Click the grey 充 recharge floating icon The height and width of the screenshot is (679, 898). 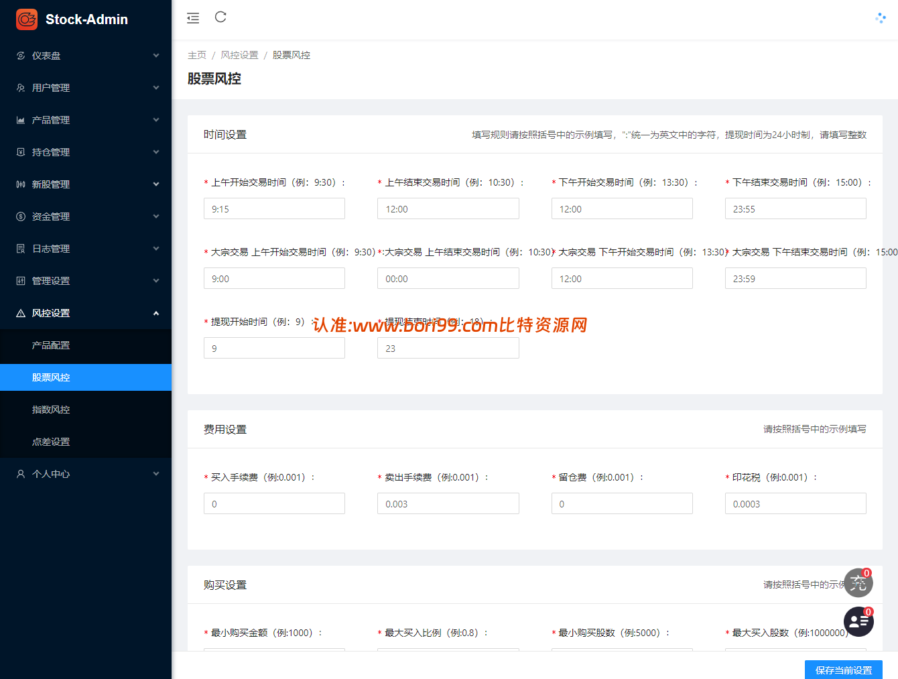858,582
